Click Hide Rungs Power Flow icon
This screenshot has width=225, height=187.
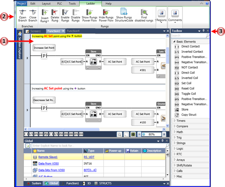click(106, 13)
